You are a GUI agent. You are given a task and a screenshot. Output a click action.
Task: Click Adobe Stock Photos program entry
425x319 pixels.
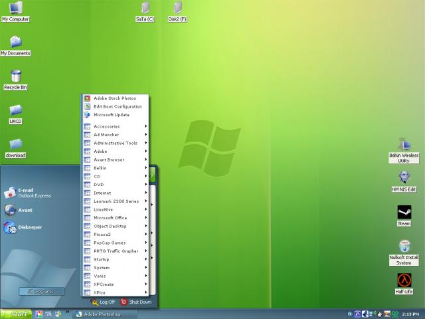click(115, 98)
